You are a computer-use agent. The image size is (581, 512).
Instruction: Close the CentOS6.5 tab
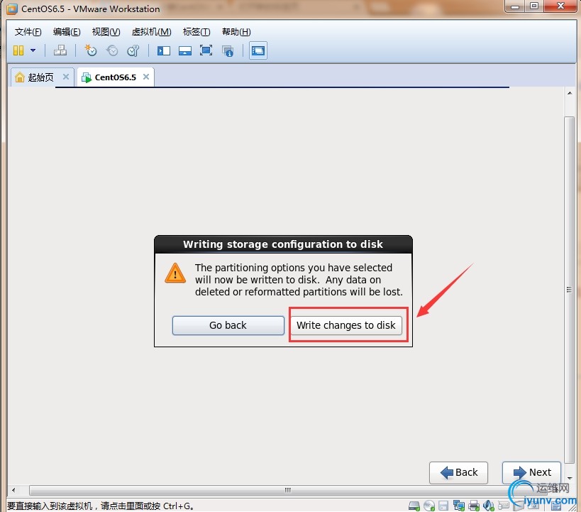pos(146,77)
